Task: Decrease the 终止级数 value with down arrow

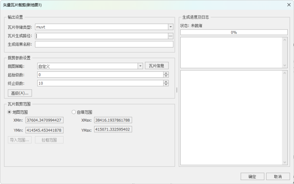Action: [x=166, y=85]
